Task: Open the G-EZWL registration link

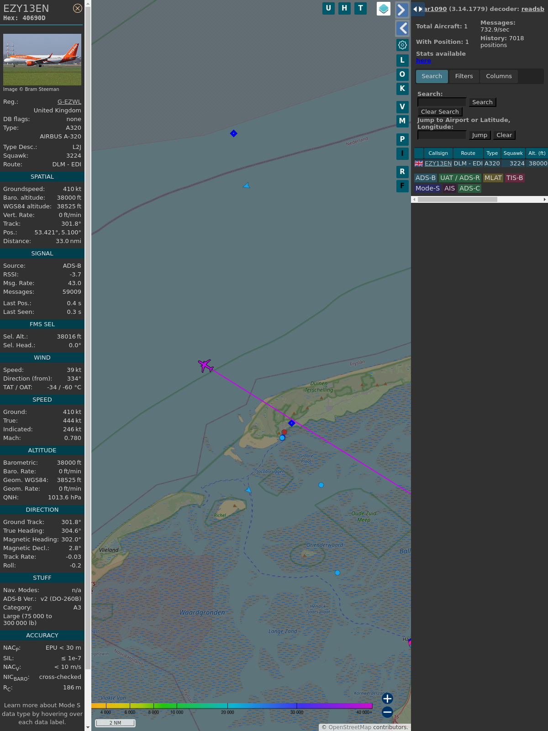Action: point(69,102)
